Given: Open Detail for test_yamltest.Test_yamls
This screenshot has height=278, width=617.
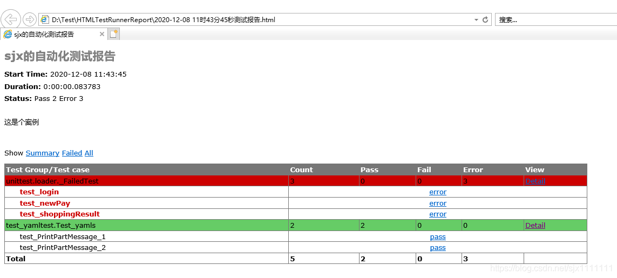Looking at the screenshot, I should tap(535, 226).
